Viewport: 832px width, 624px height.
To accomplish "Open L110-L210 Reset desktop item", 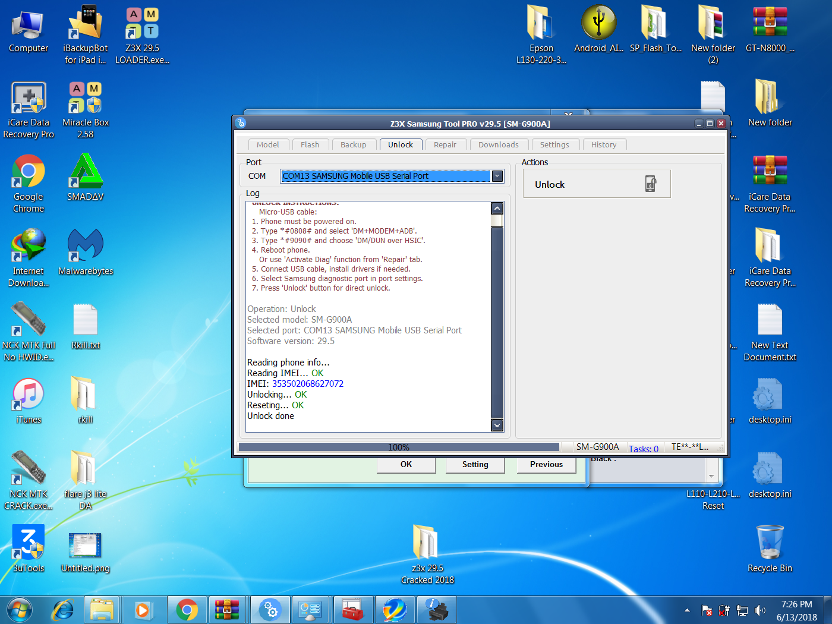I will (713, 499).
